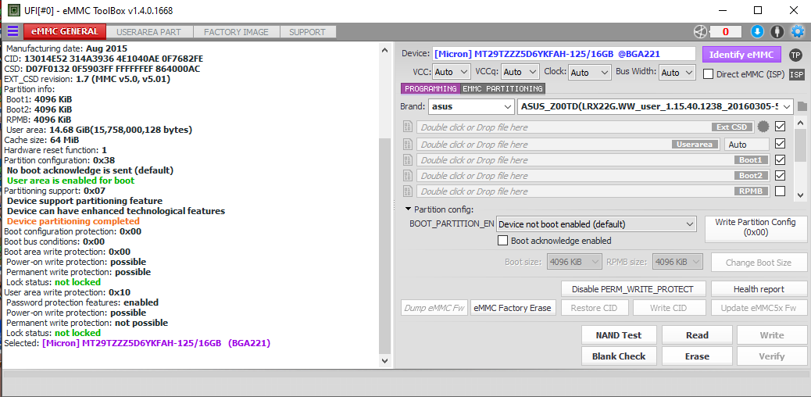Click the Ext CSD file drop field

pyautogui.click(x=585, y=127)
